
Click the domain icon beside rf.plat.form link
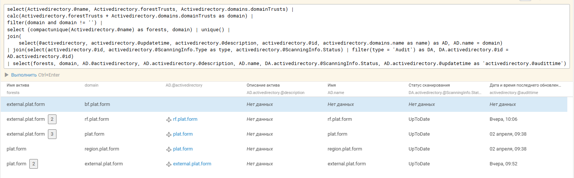click(169, 120)
